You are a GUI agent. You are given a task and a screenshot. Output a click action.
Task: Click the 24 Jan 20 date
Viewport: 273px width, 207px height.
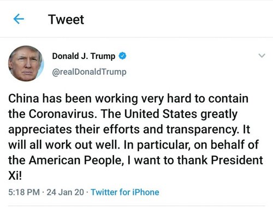click(x=65, y=192)
